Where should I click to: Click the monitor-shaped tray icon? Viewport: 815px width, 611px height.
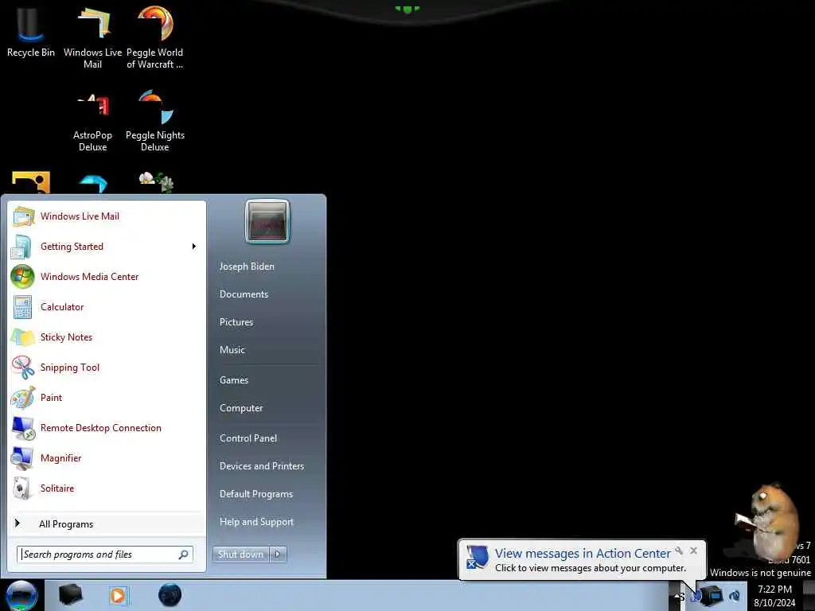point(712,595)
